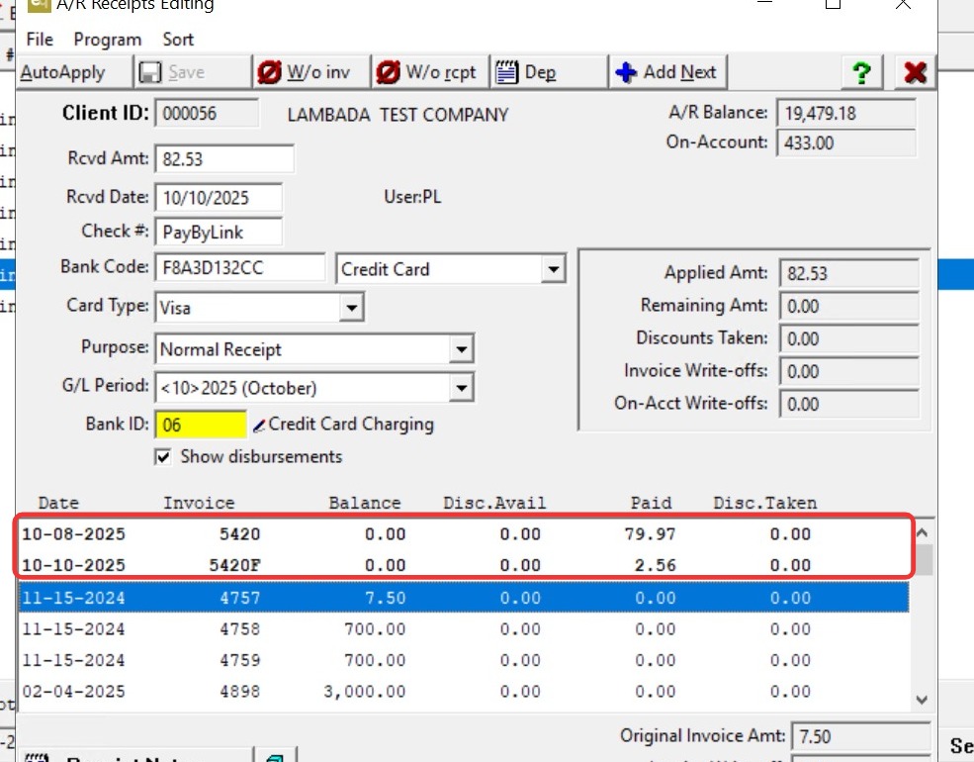This screenshot has height=762, width=974.
Task: Select the invoice 4758 row
Action: click(464, 629)
